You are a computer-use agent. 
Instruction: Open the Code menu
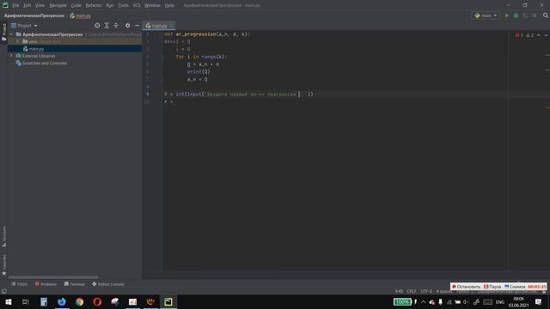point(76,5)
